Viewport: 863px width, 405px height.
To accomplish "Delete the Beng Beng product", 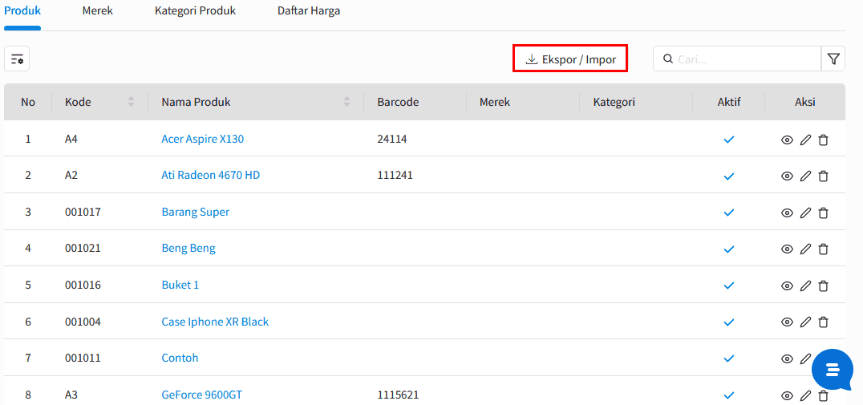I will (x=823, y=249).
